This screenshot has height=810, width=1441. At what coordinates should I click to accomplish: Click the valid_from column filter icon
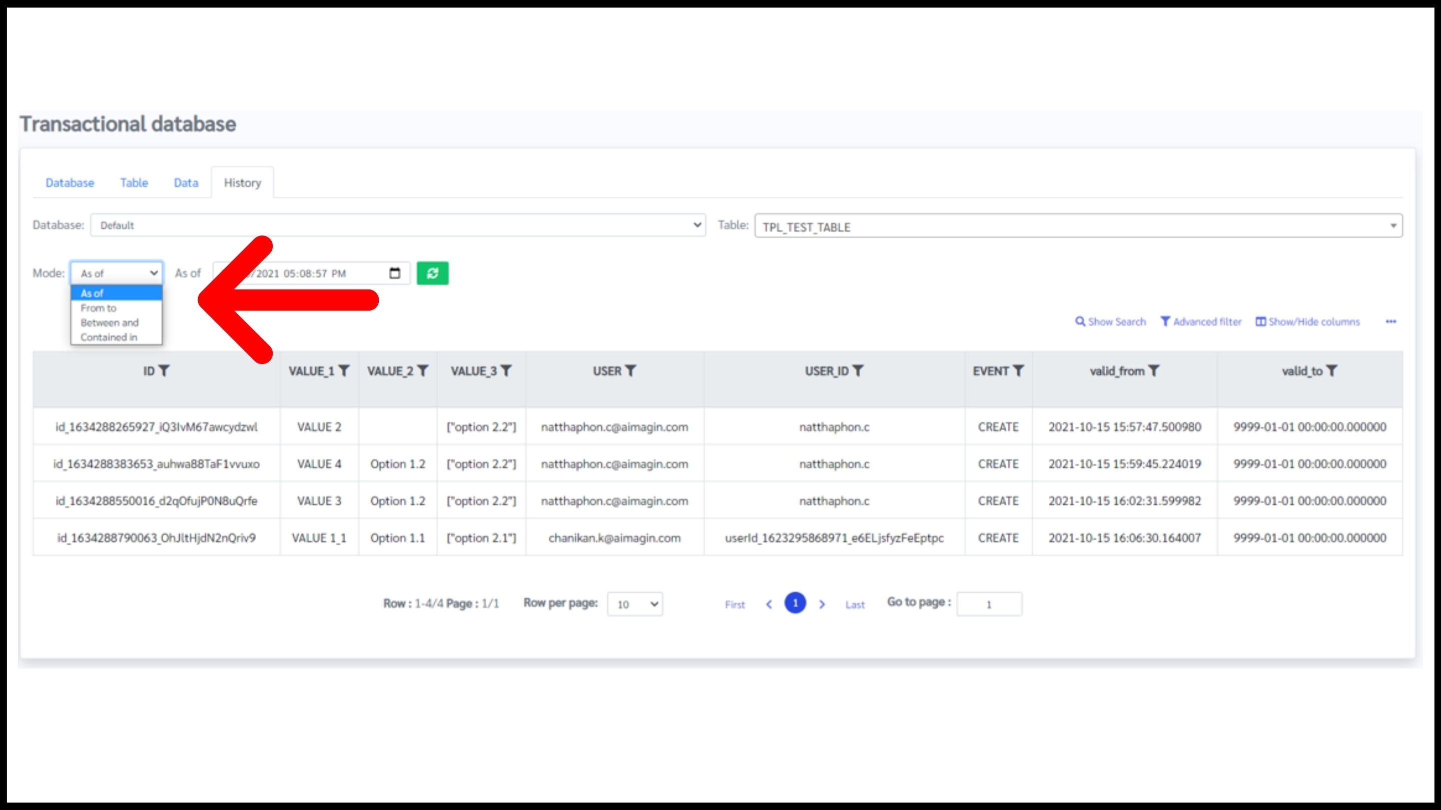tap(1154, 370)
